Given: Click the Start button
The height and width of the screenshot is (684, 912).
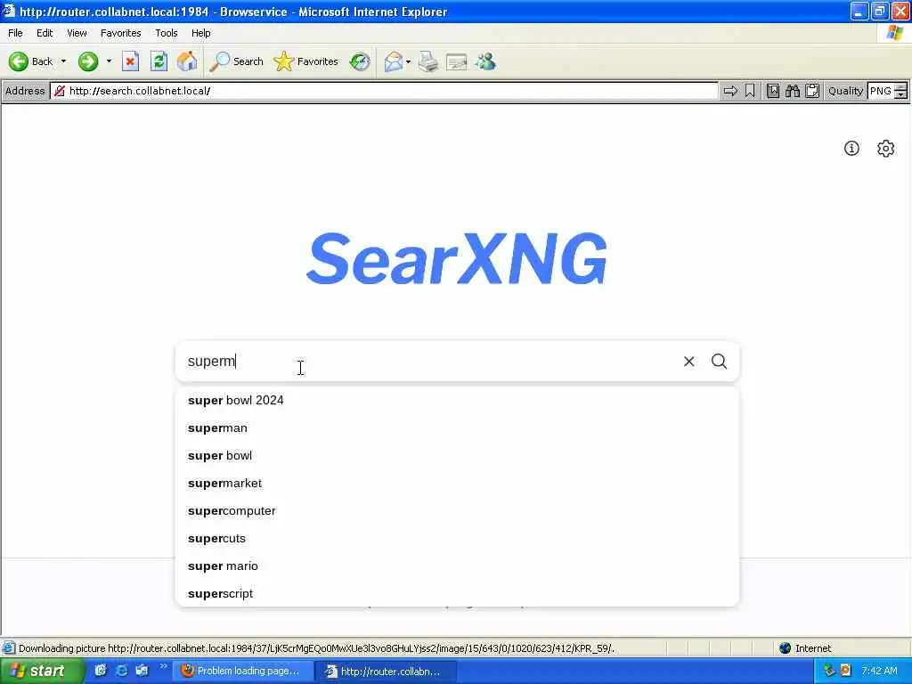Looking at the screenshot, I should [41, 672].
